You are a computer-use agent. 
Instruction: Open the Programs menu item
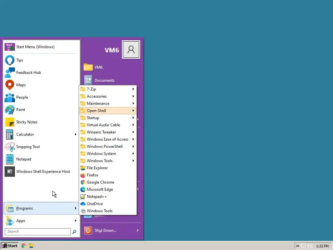[41, 208]
